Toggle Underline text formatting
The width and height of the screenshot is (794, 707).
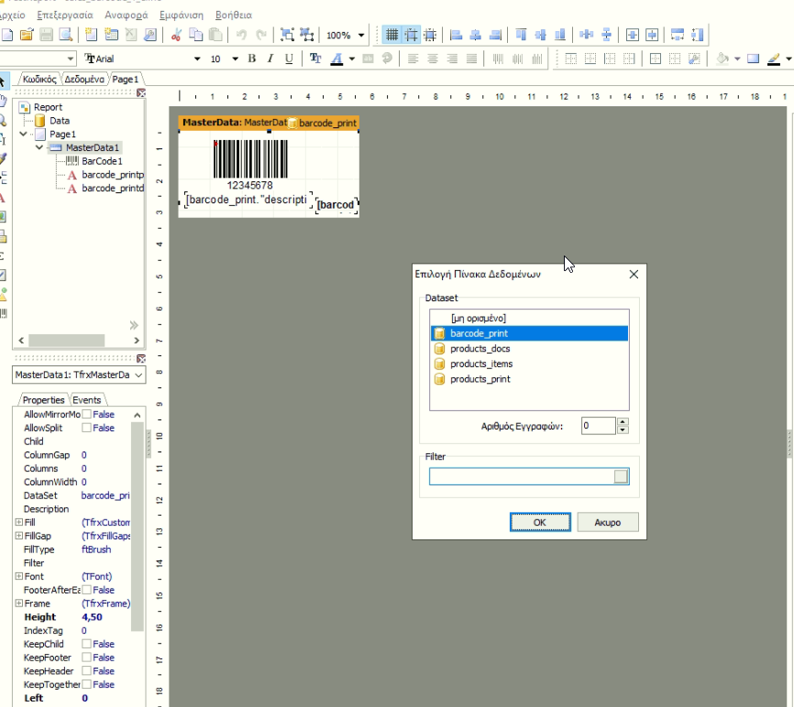[x=289, y=59]
